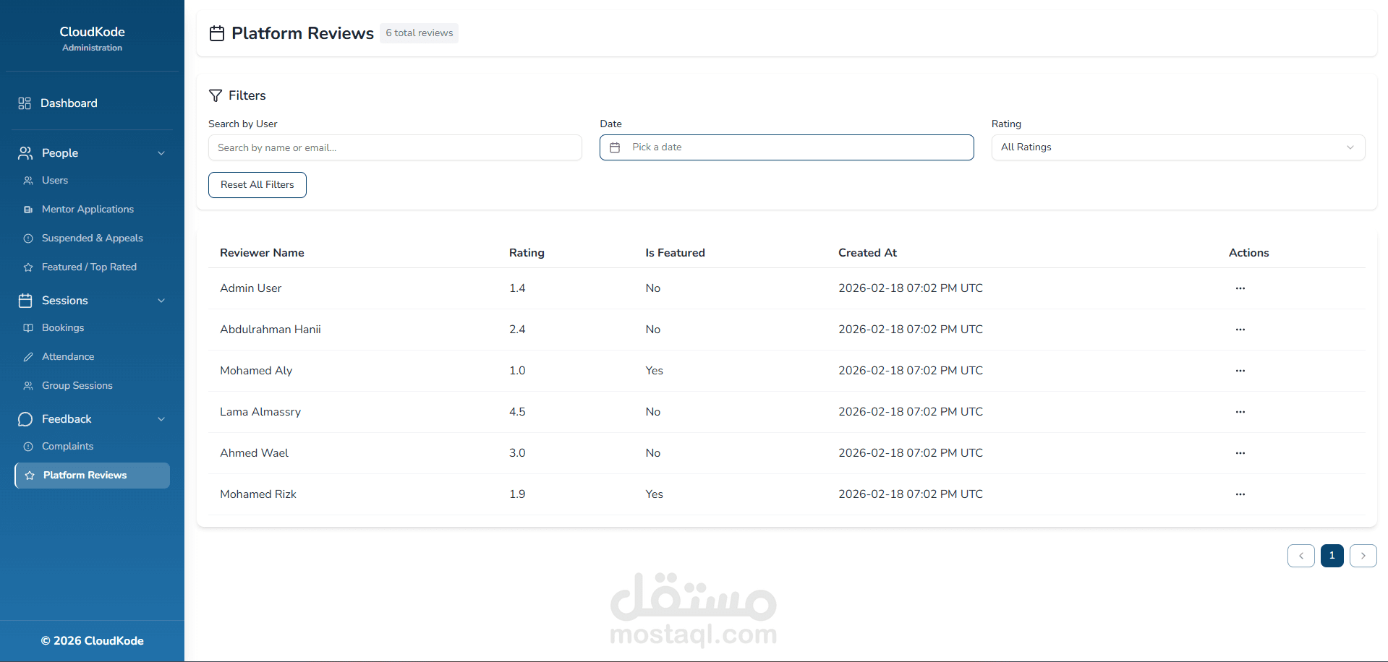Open actions menu for Mohamed Aly
The height and width of the screenshot is (662, 1388).
[x=1240, y=371]
